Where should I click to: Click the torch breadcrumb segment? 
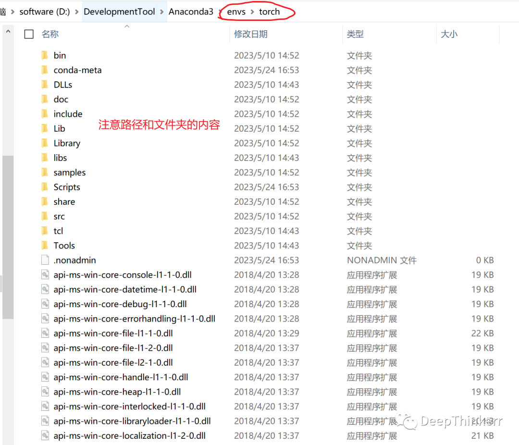tap(270, 12)
